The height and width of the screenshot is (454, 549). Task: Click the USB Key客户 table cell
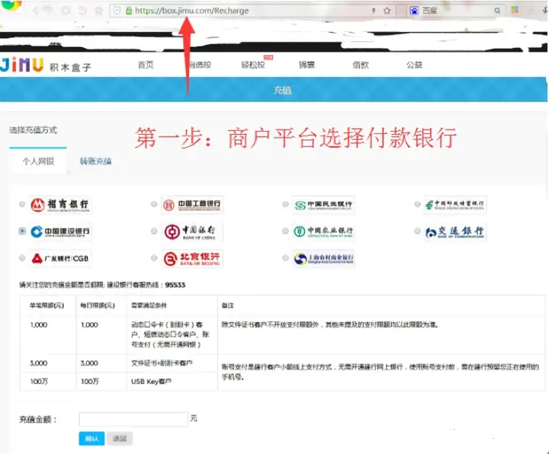click(151, 382)
